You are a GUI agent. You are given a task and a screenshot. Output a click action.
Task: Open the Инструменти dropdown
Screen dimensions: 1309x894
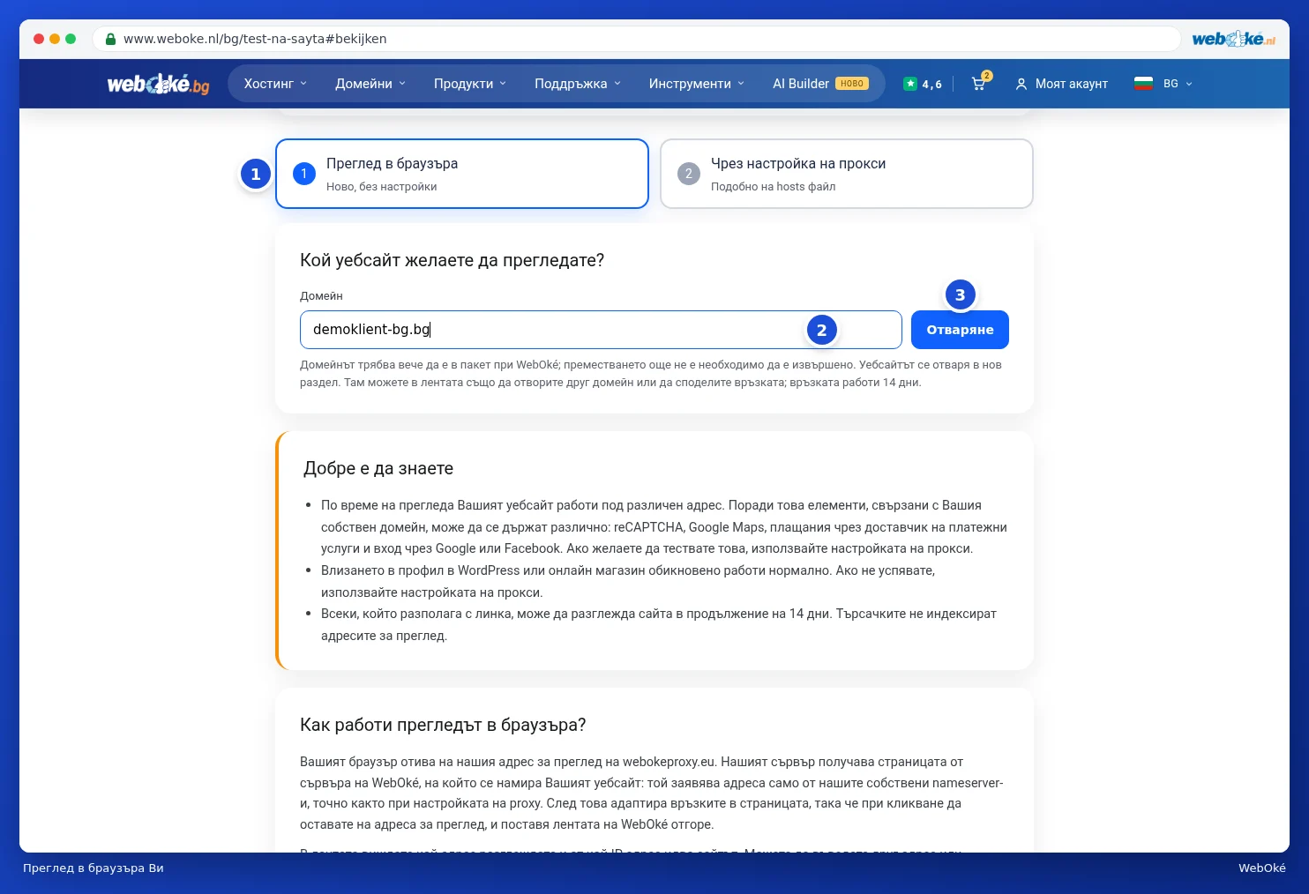[x=697, y=84]
